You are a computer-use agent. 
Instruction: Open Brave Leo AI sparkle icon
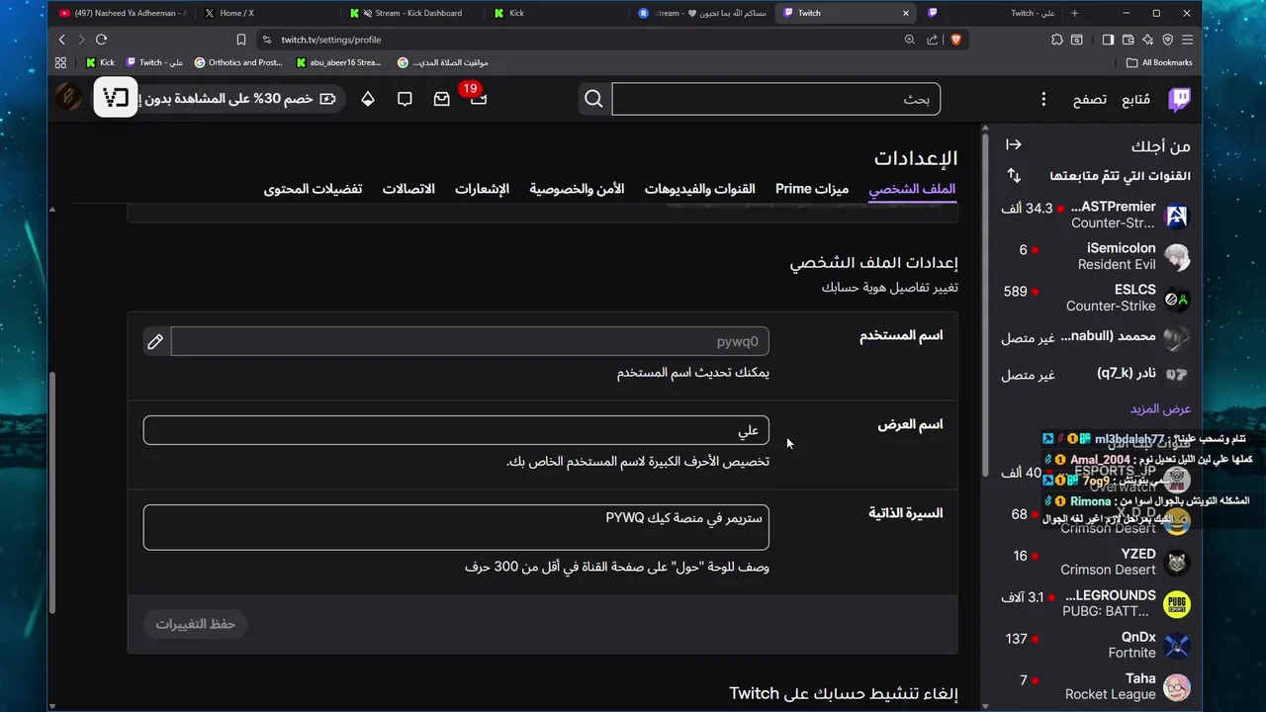point(1148,40)
